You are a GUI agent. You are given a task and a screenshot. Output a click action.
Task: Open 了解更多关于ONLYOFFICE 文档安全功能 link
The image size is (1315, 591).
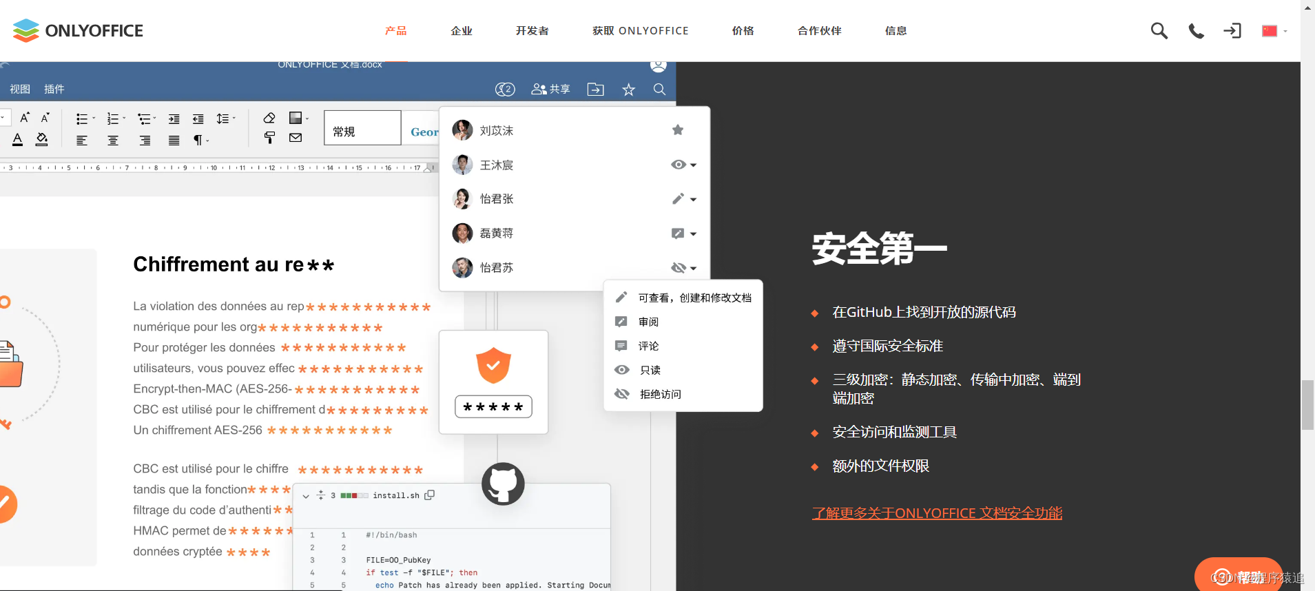click(x=937, y=513)
